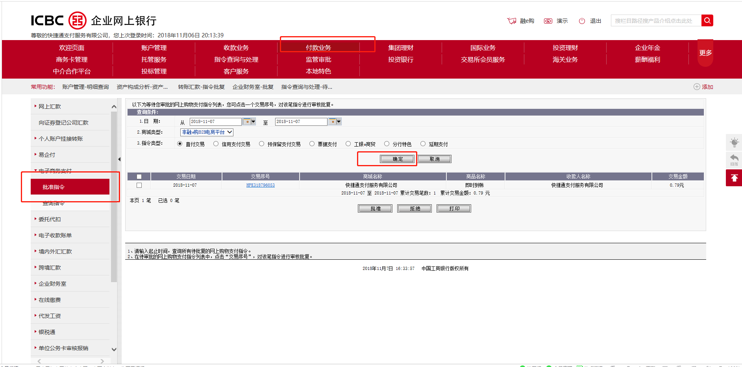Expand the 跨境汇款 sidebar item

click(50, 268)
